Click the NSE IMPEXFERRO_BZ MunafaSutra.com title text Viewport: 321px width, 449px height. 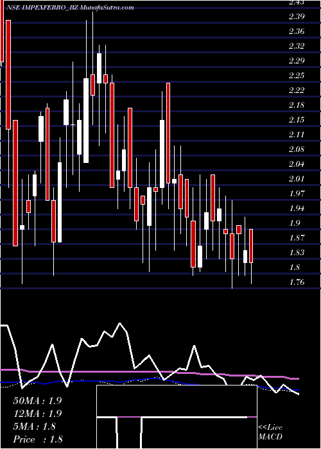(69, 8)
